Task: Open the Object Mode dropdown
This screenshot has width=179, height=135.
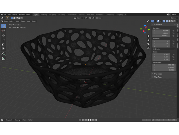Action: [x=8, y=21]
